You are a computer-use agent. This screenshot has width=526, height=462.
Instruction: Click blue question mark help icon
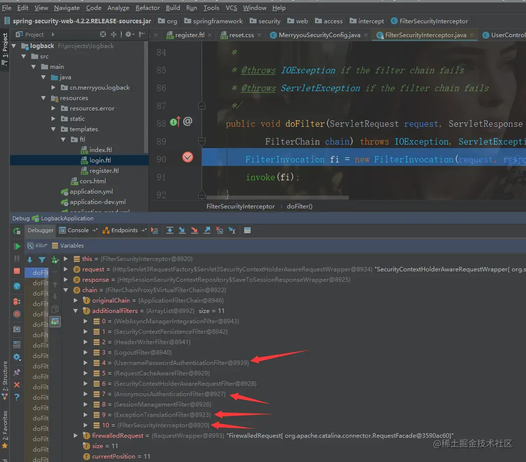tap(17, 397)
